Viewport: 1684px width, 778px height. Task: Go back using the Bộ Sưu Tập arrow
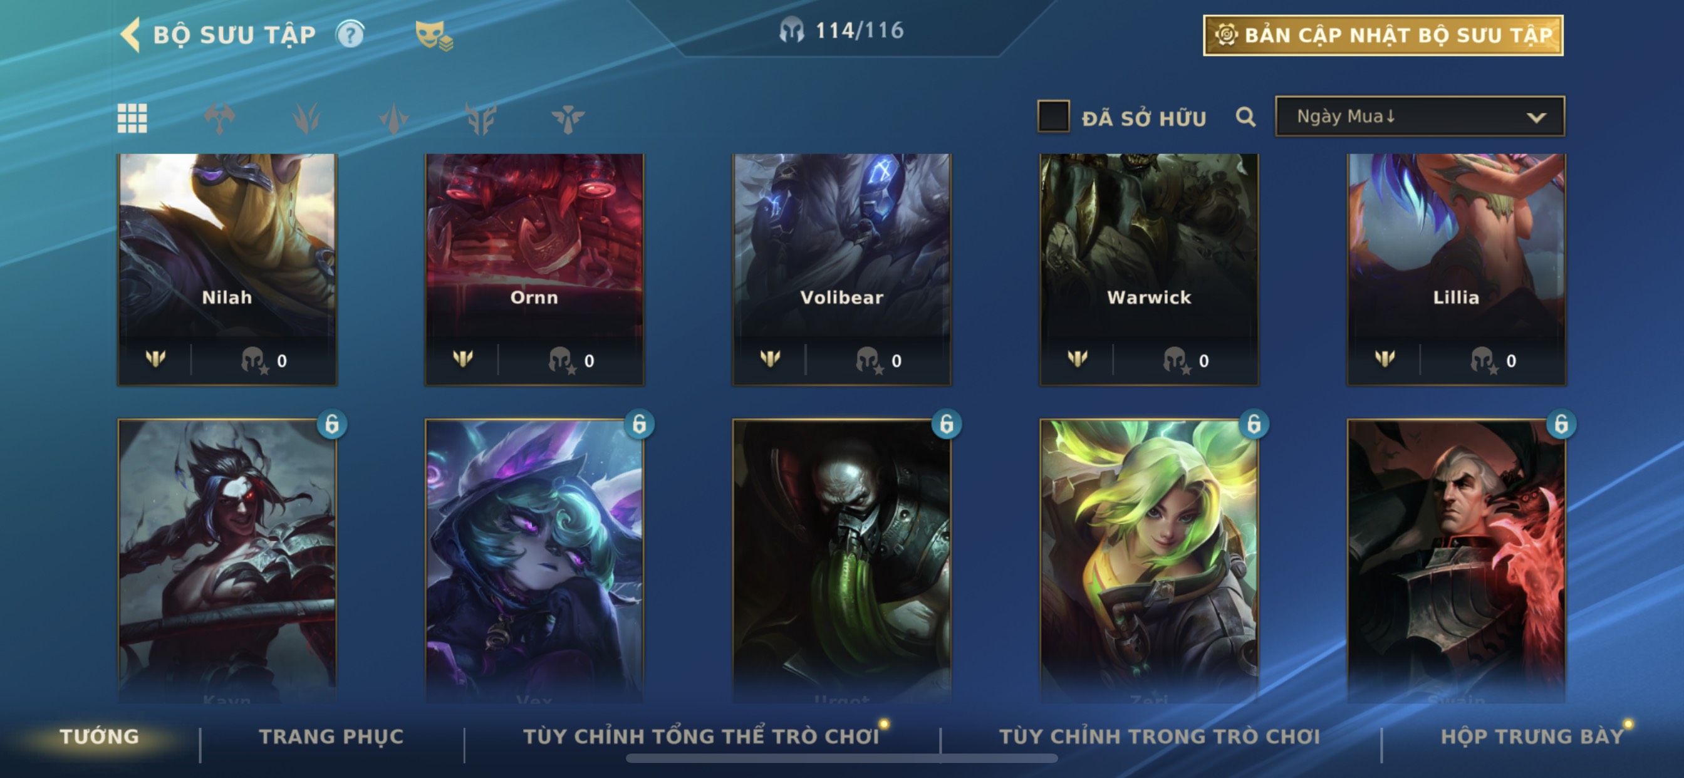(x=131, y=34)
